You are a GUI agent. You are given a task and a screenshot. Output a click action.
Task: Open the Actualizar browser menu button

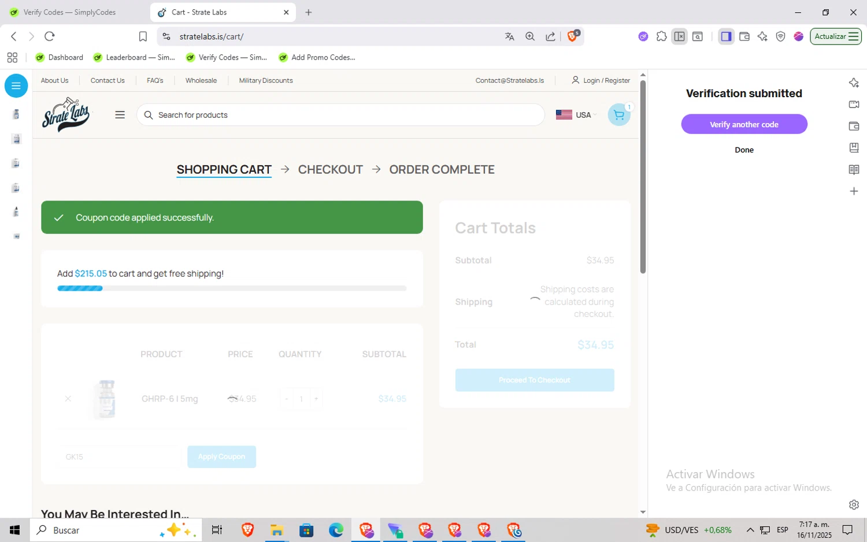[836, 36]
